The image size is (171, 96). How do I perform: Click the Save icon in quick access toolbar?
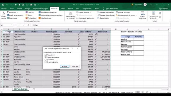3,5
